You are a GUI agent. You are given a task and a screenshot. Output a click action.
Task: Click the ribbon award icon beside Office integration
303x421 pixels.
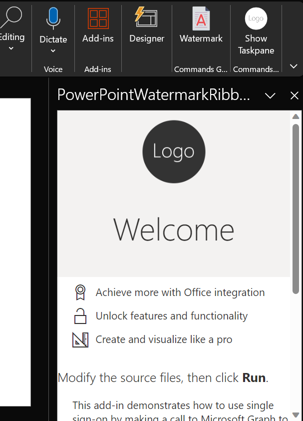click(x=80, y=292)
